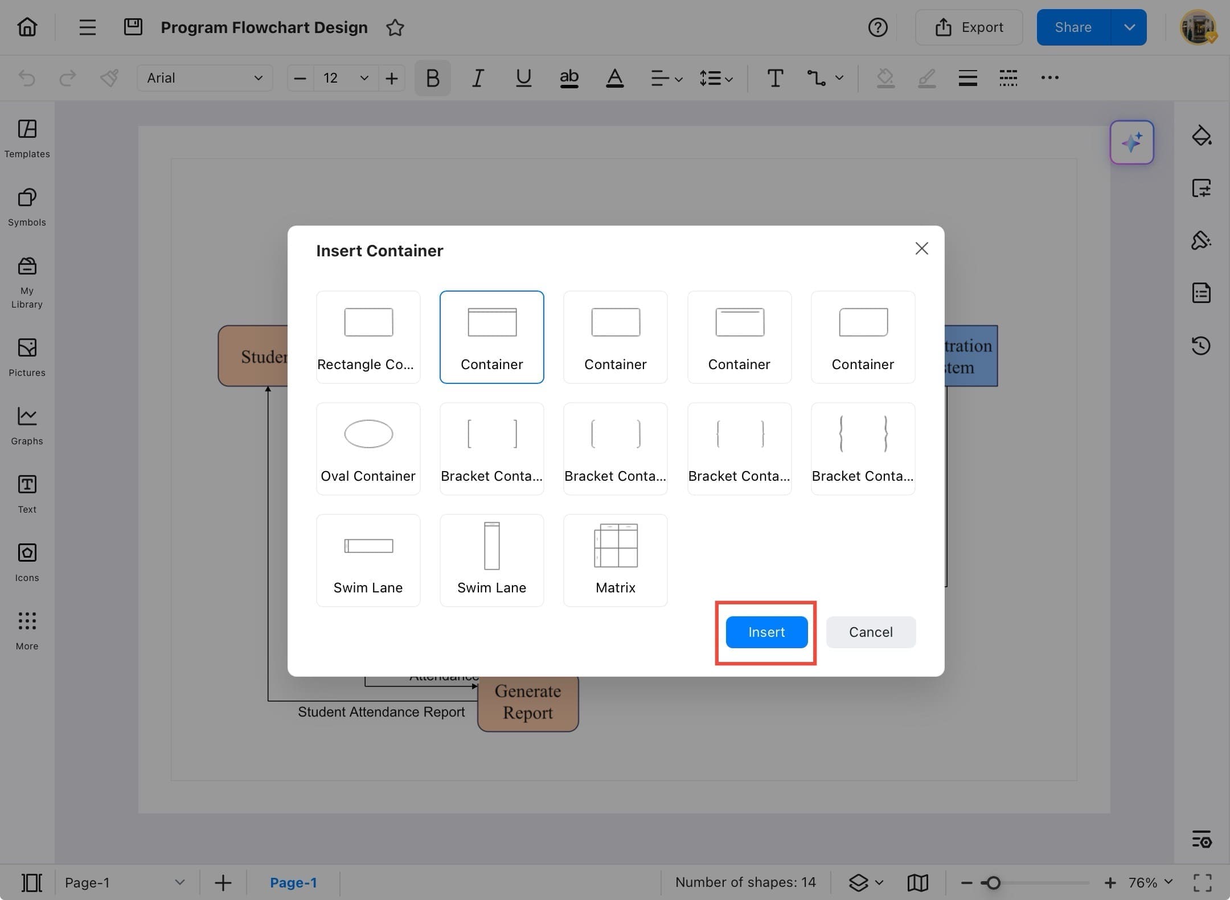This screenshot has height=900, width=1230.
Task: Click the zoom slider handle
Action: coord(993,882)
